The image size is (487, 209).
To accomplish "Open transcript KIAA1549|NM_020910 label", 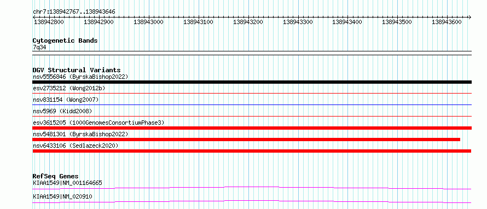I will pos(62,196).
